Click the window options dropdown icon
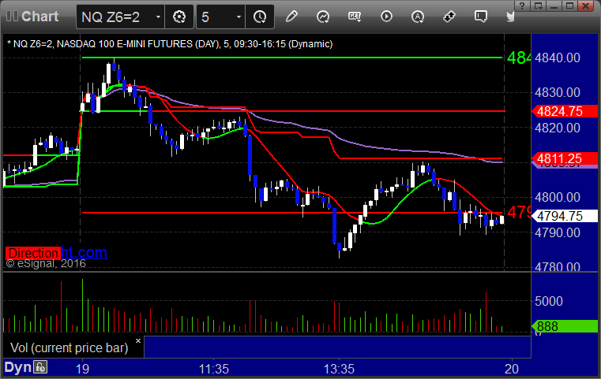The width and height of the screenshot is (601, 379). (538, 6)
